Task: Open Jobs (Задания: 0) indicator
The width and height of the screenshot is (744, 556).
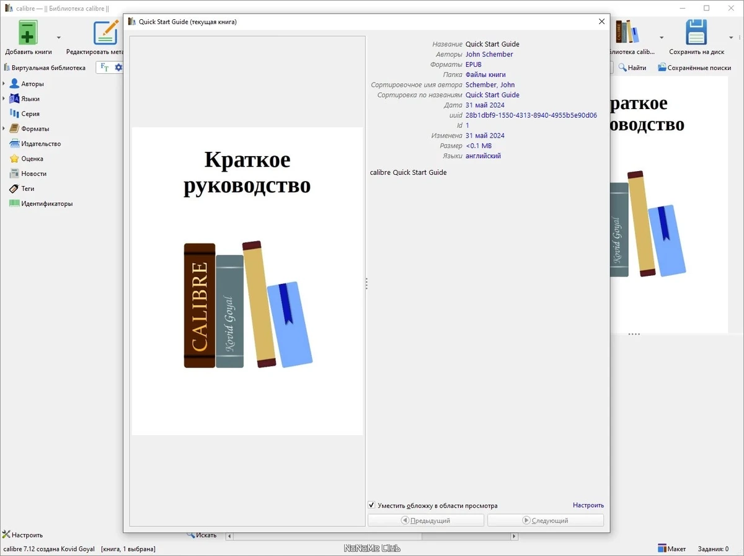Action: tap(713, 549)
